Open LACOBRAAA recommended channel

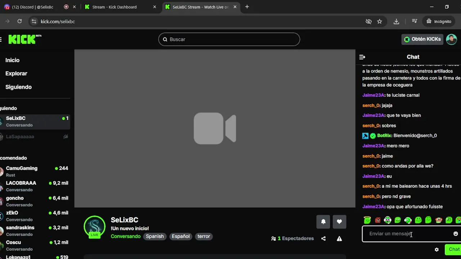click(x=35, y=186)
